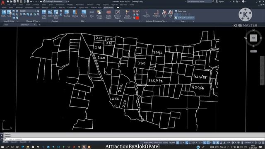Select the Match correlate tool

click(50, 14)
